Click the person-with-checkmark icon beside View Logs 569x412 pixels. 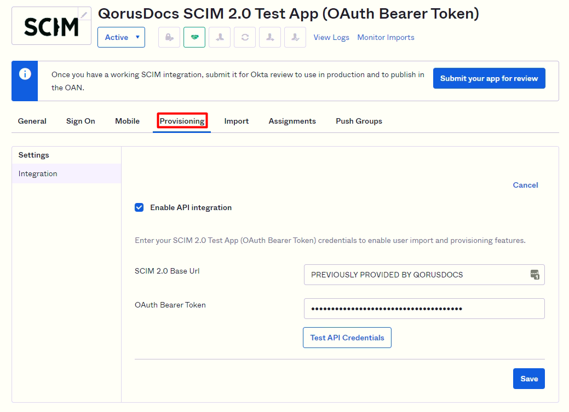pos(295,37)
